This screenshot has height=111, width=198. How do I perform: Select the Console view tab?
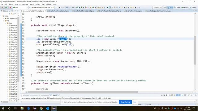pyautogui.click(x=54, y=96)
